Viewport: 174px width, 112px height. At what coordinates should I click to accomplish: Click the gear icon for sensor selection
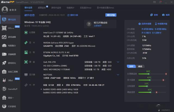click(x=139, y=24)
